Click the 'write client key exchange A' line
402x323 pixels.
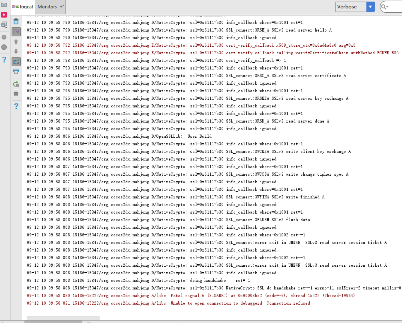coord(189,151)
